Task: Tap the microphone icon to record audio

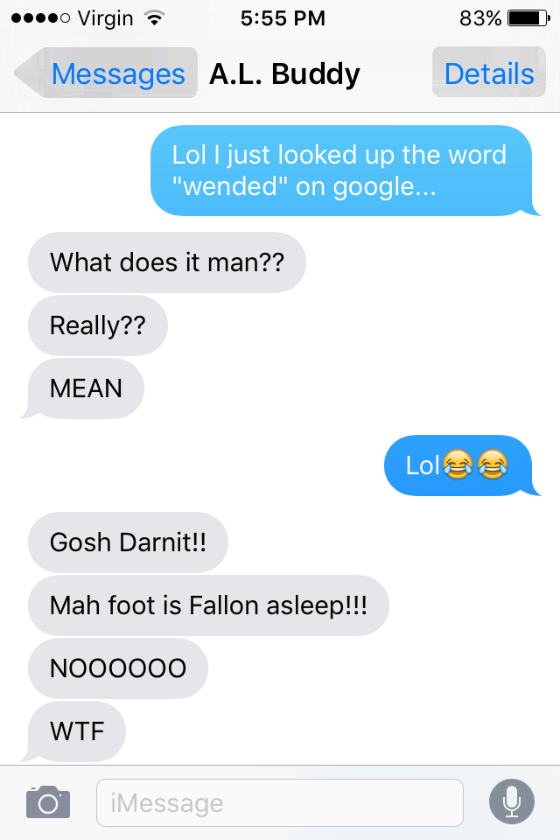Action: pyautogui.click(x=511, y=801)
